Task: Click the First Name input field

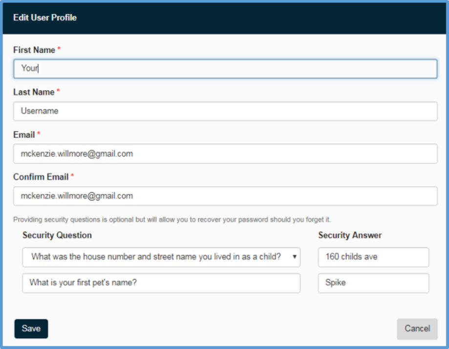Action: [225, 68]
